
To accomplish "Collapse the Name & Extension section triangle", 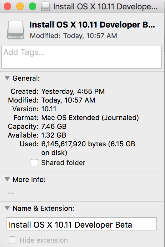I will click(7, 208).
